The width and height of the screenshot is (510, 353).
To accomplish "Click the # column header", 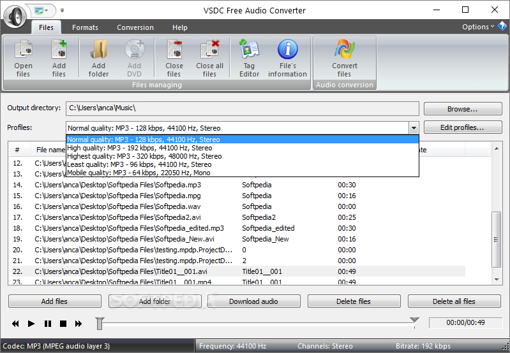I will [17, 150].
